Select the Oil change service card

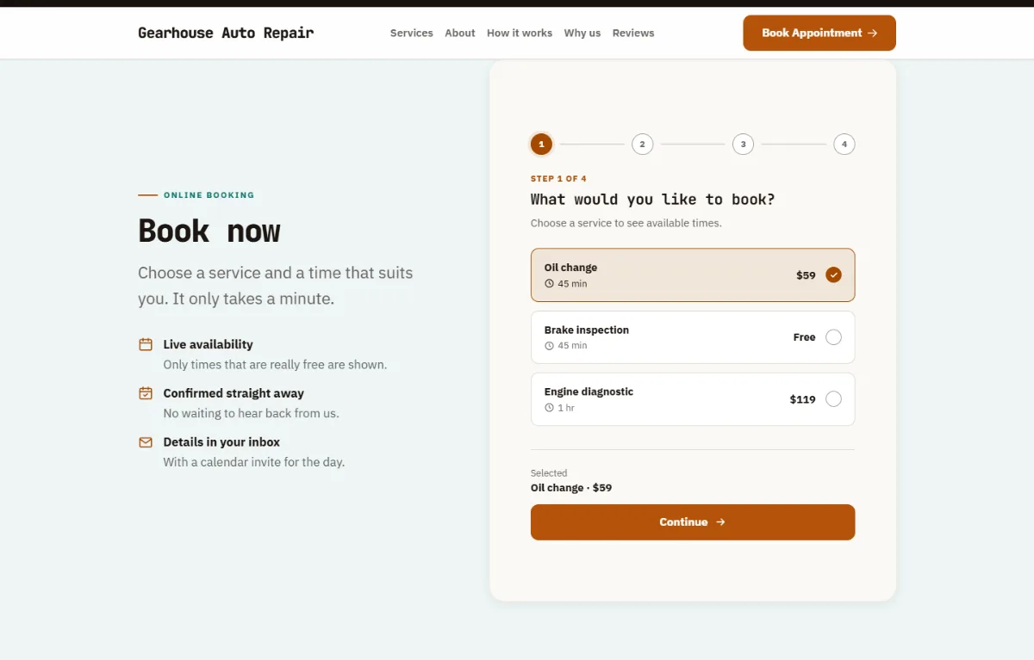693,275
